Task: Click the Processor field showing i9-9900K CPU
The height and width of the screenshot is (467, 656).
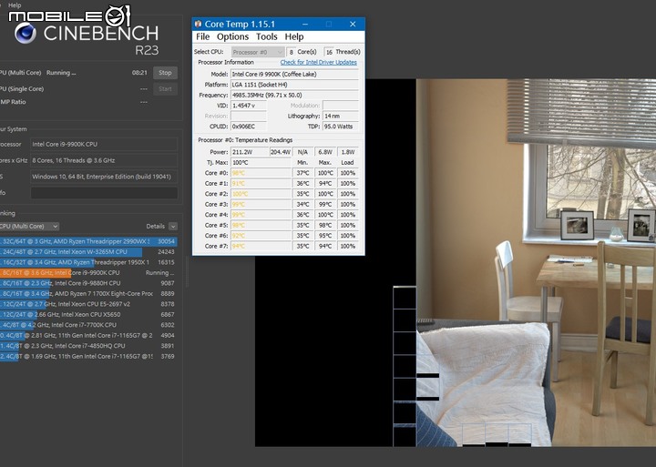Action: point(104,144)
